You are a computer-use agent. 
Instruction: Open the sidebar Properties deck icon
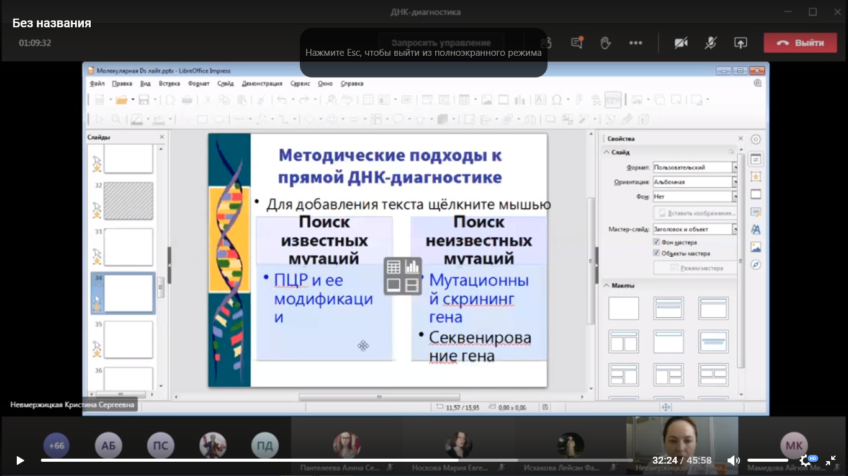point(756,159)
